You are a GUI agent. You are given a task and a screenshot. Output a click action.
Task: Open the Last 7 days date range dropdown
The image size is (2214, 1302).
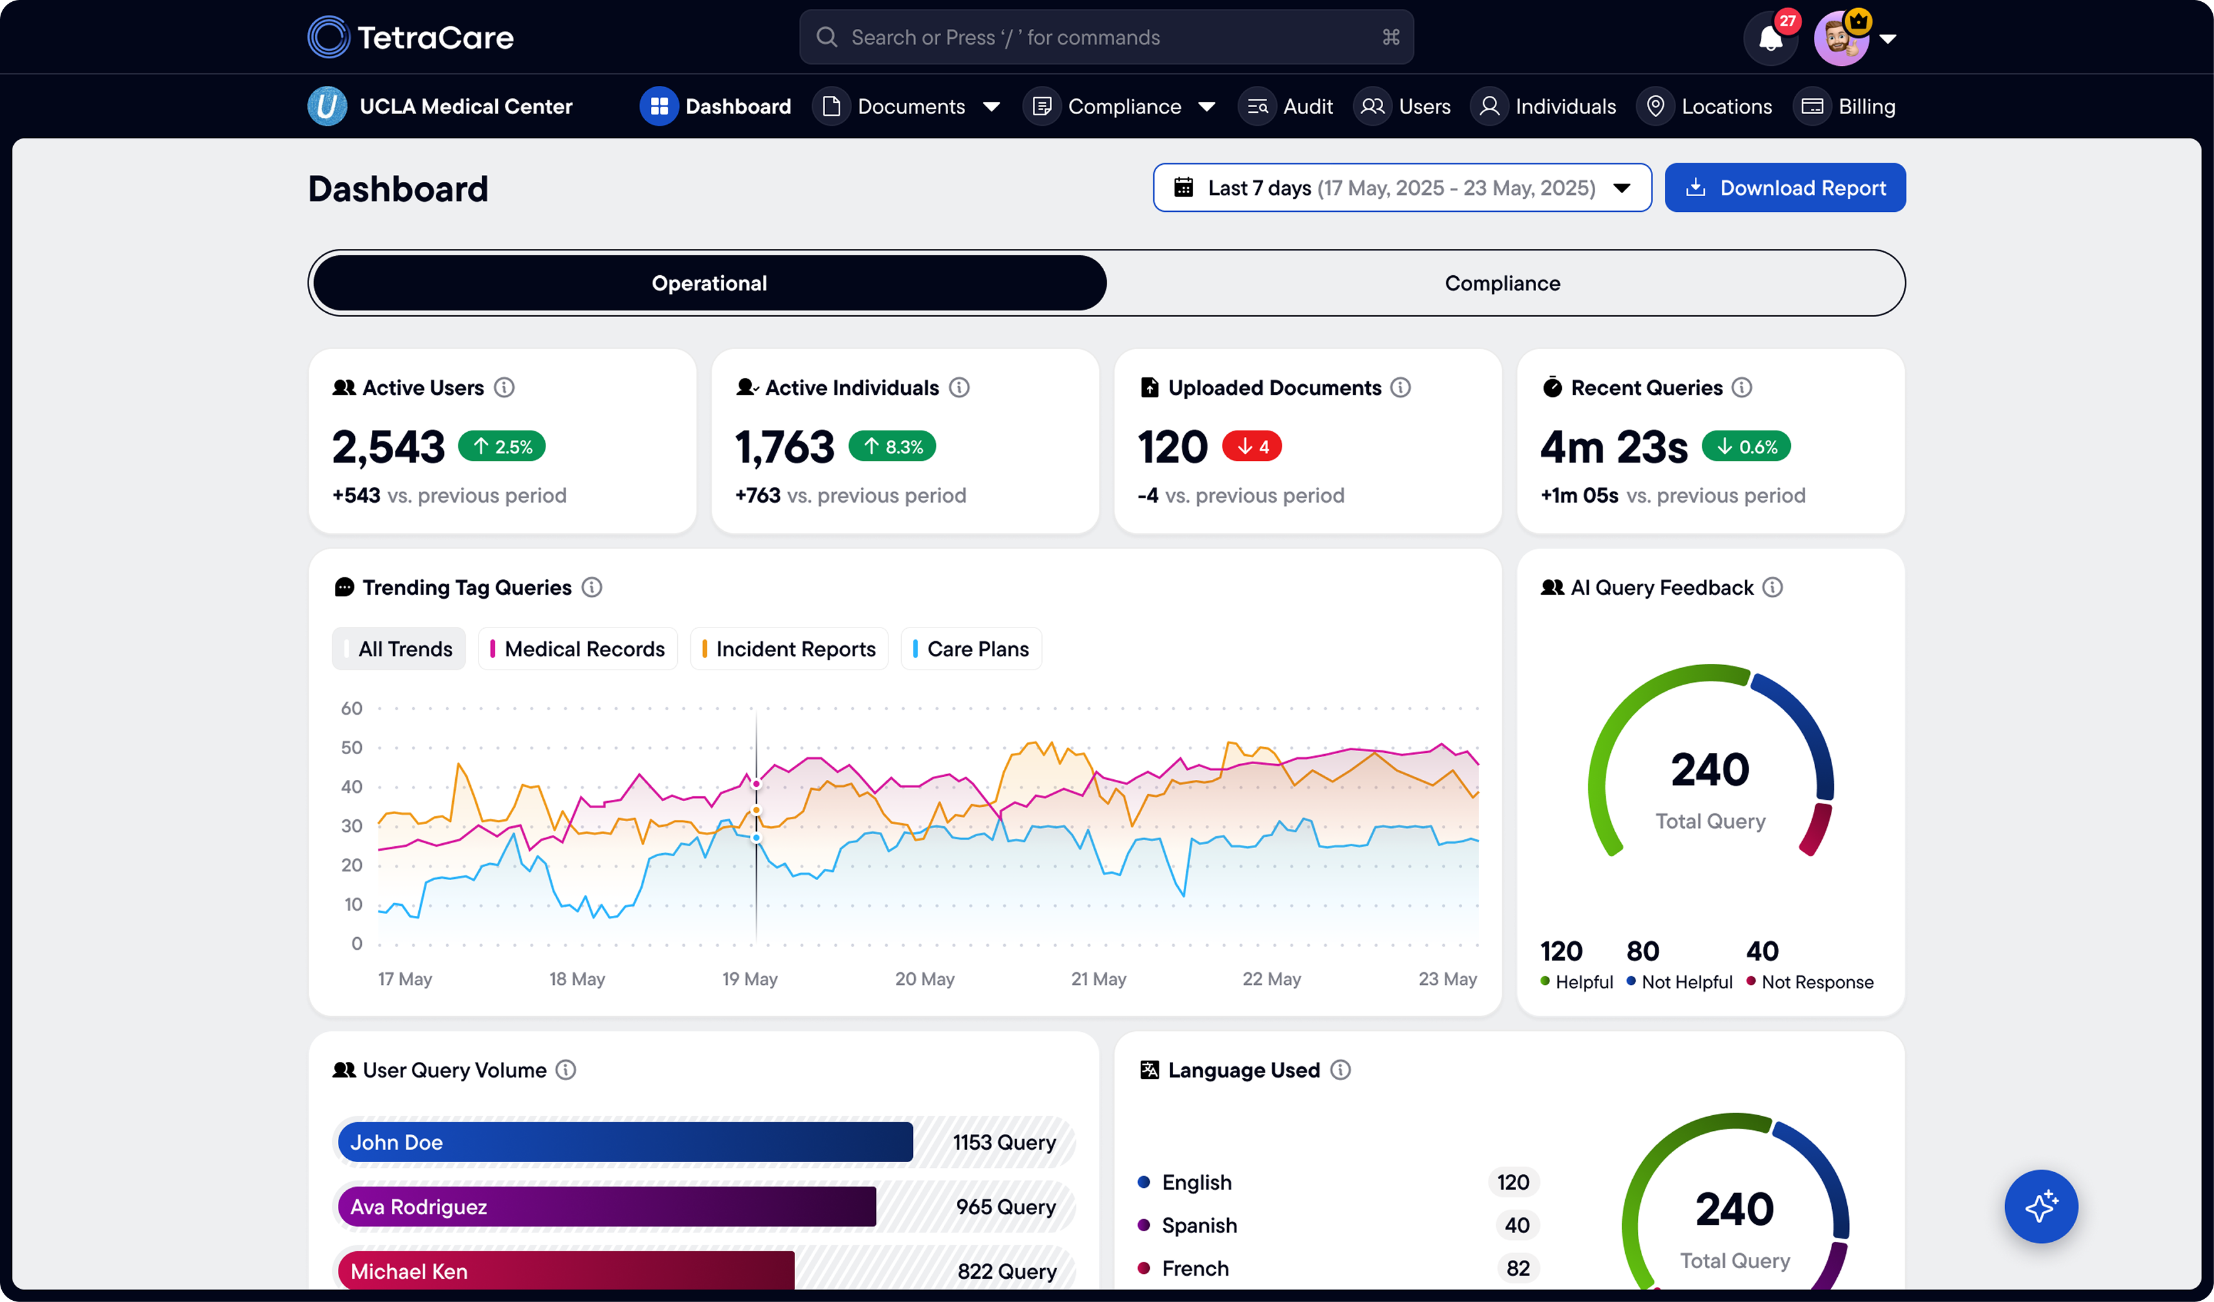click(x=1402, y=187)
